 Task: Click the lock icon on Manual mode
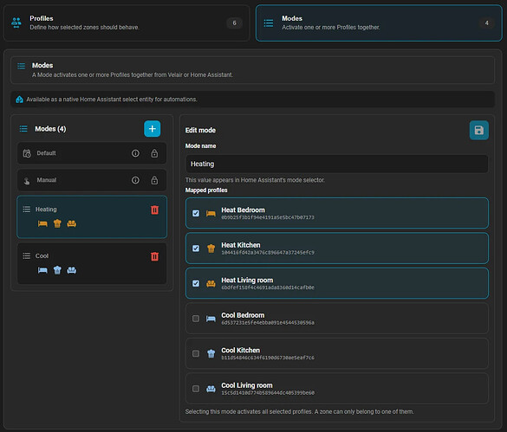pyautogui.click(x=154, y=180)
